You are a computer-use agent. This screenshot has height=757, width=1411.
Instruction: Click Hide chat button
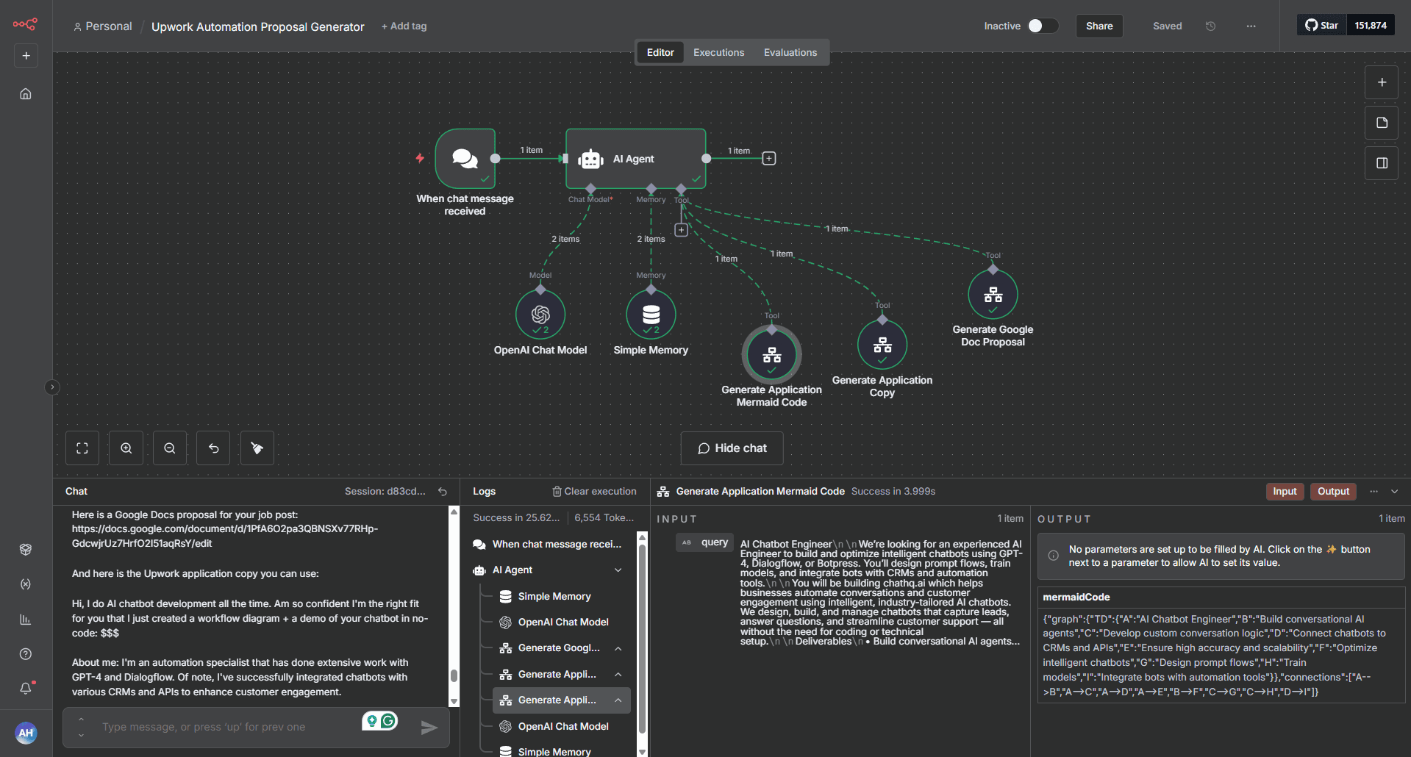click(732, 448)
